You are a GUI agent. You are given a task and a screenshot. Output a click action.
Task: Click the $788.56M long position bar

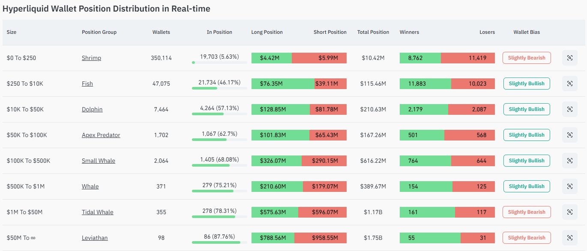273,238
